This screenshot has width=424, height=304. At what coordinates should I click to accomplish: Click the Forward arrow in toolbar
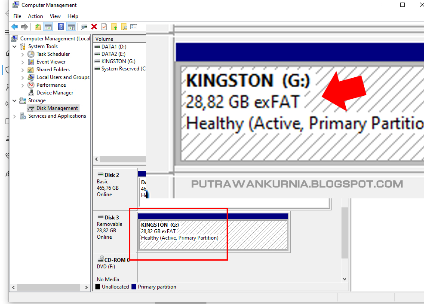tap(25, 27)
